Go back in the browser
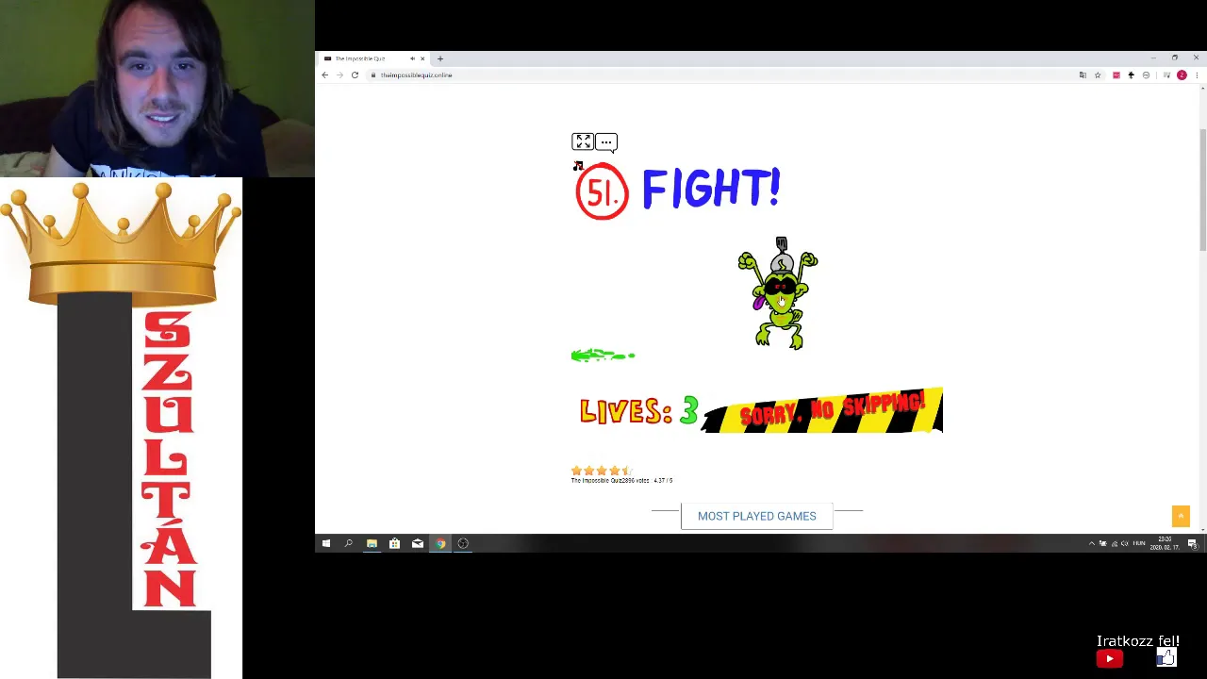This screenshot has width=1207, height=679. [325, 75]
